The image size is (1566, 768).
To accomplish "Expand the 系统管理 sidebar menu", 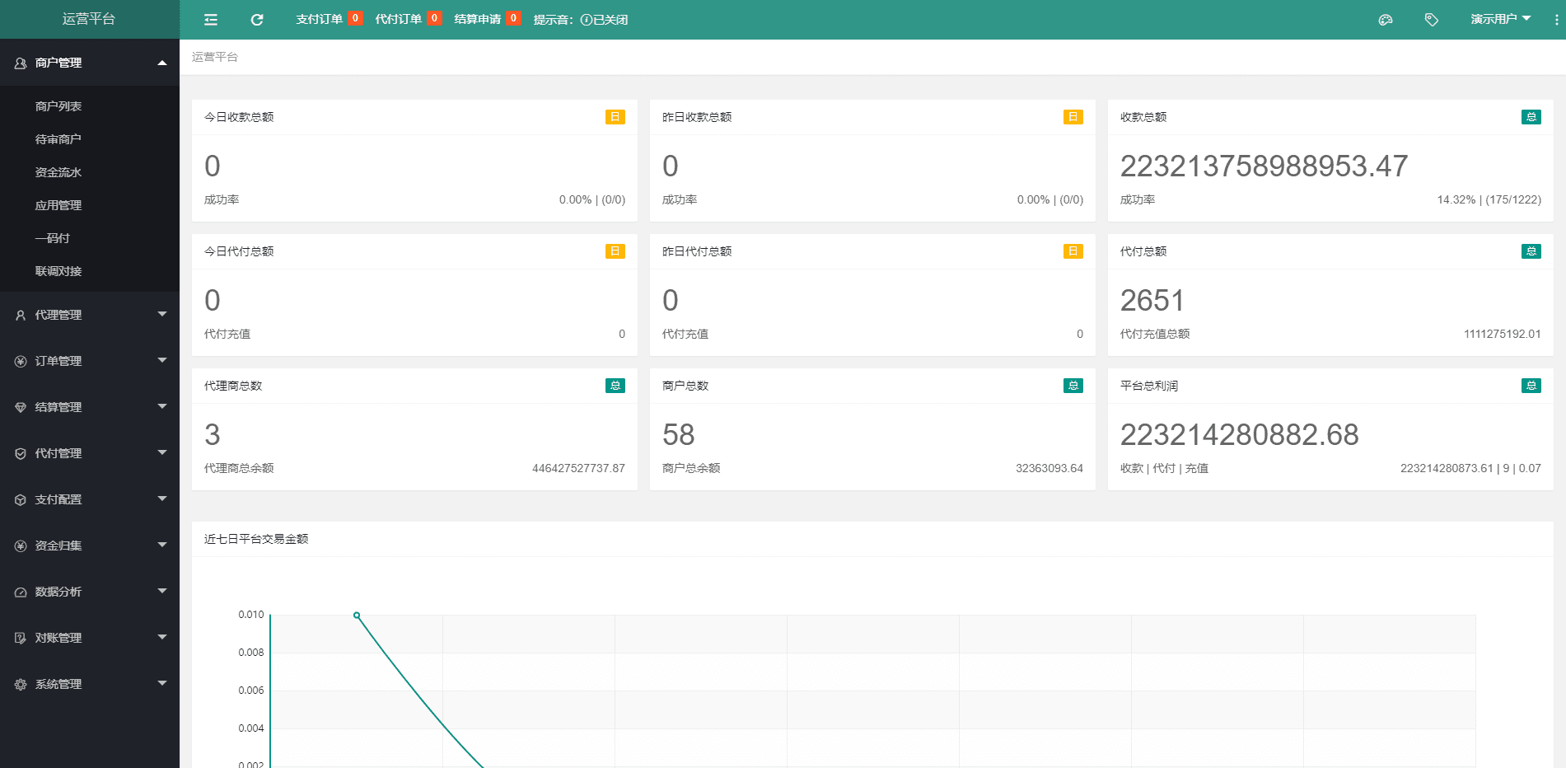I will point(89,684).
